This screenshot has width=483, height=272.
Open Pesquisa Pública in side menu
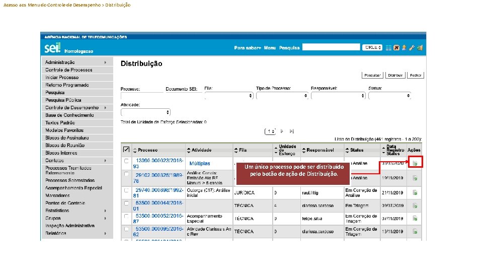[x=77, y=100]
